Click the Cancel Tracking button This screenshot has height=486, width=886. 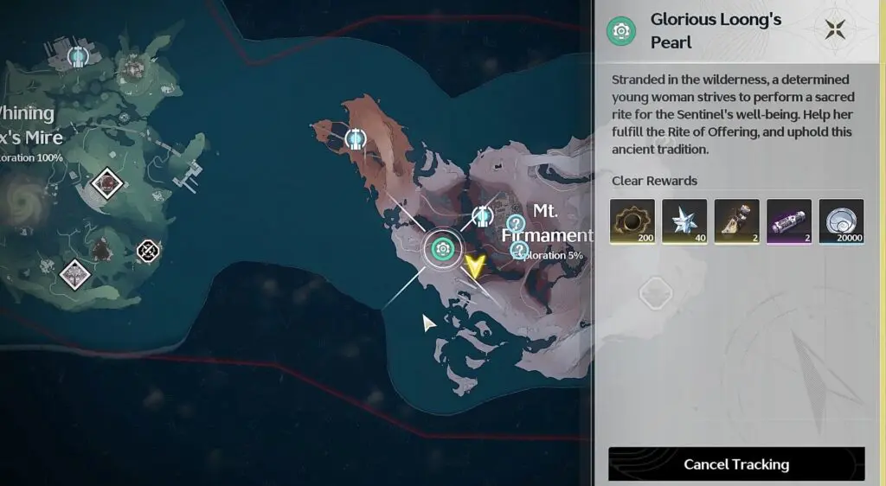pos(736,464)
